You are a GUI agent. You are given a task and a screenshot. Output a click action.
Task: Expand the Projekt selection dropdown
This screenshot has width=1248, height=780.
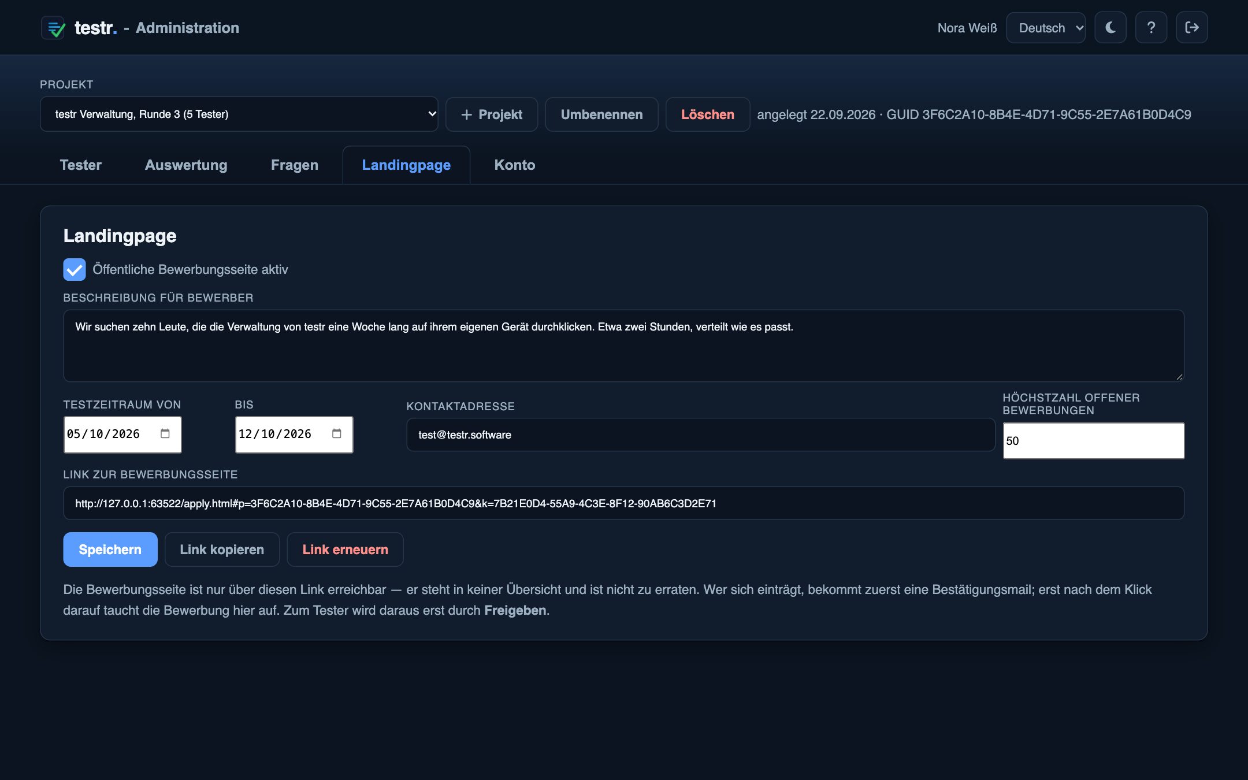tap(239, 114)
